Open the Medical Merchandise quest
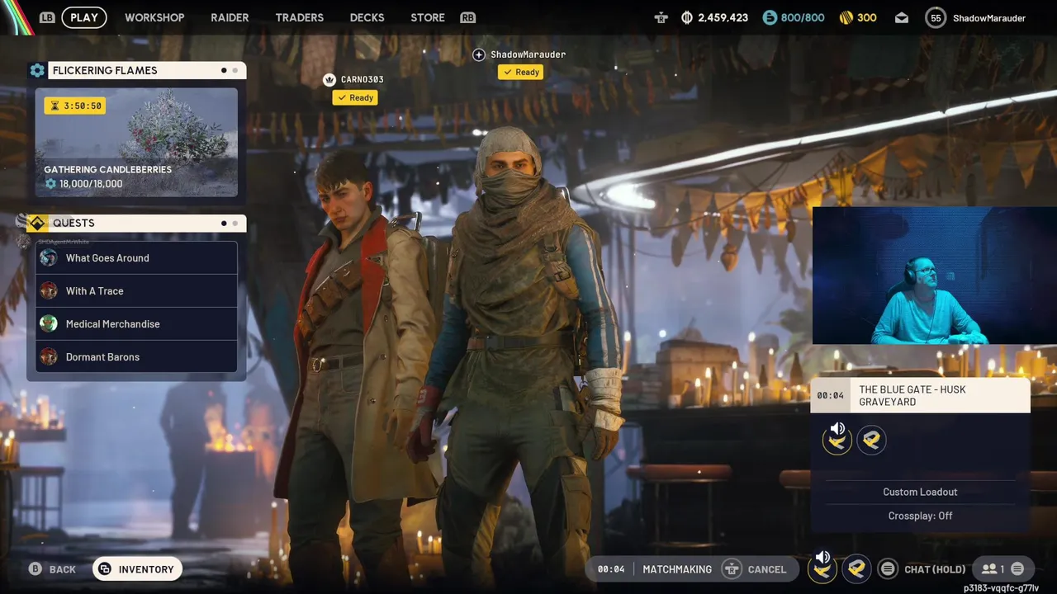 pos(136,323)
